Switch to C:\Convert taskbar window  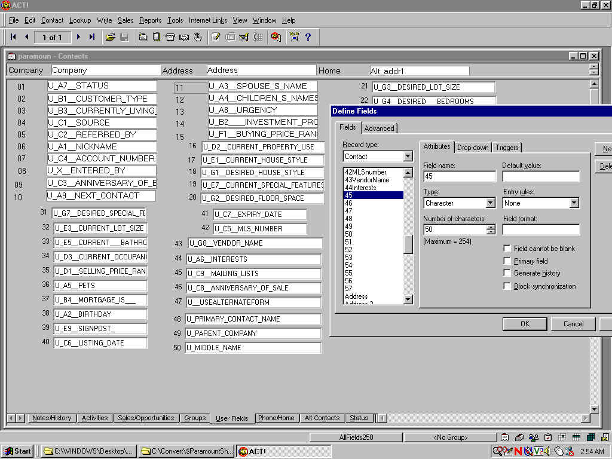tap(186, 451)
